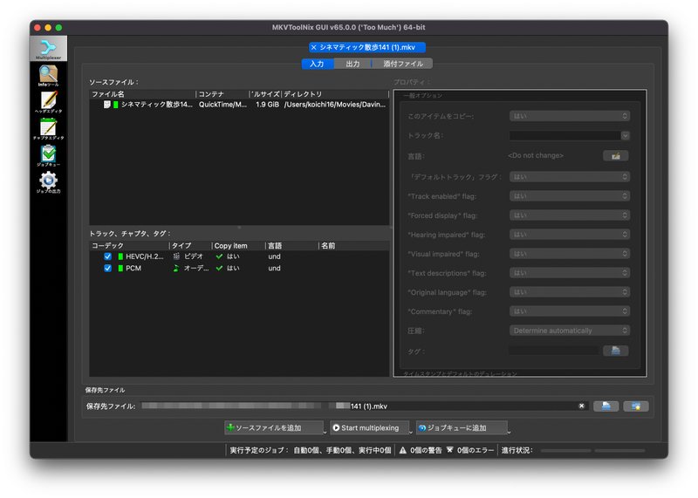Open the arrow menu next to ジョブキューに追加
The image size is (698, 498).
pos(509,431)
